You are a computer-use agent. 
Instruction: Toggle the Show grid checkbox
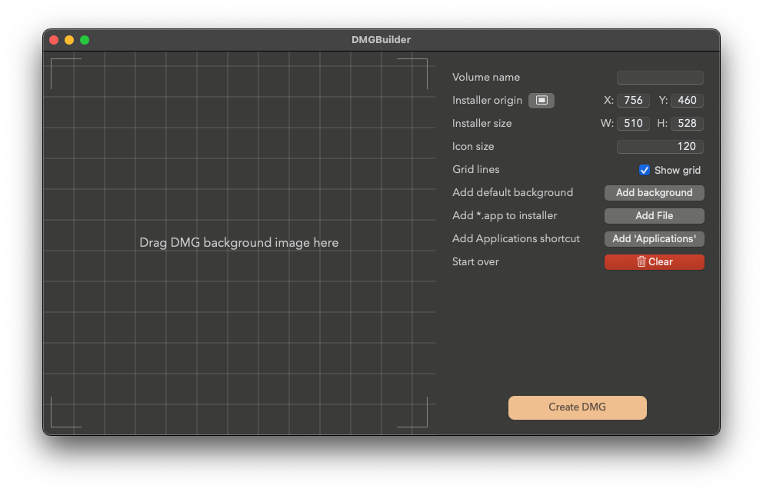[645, 170]
